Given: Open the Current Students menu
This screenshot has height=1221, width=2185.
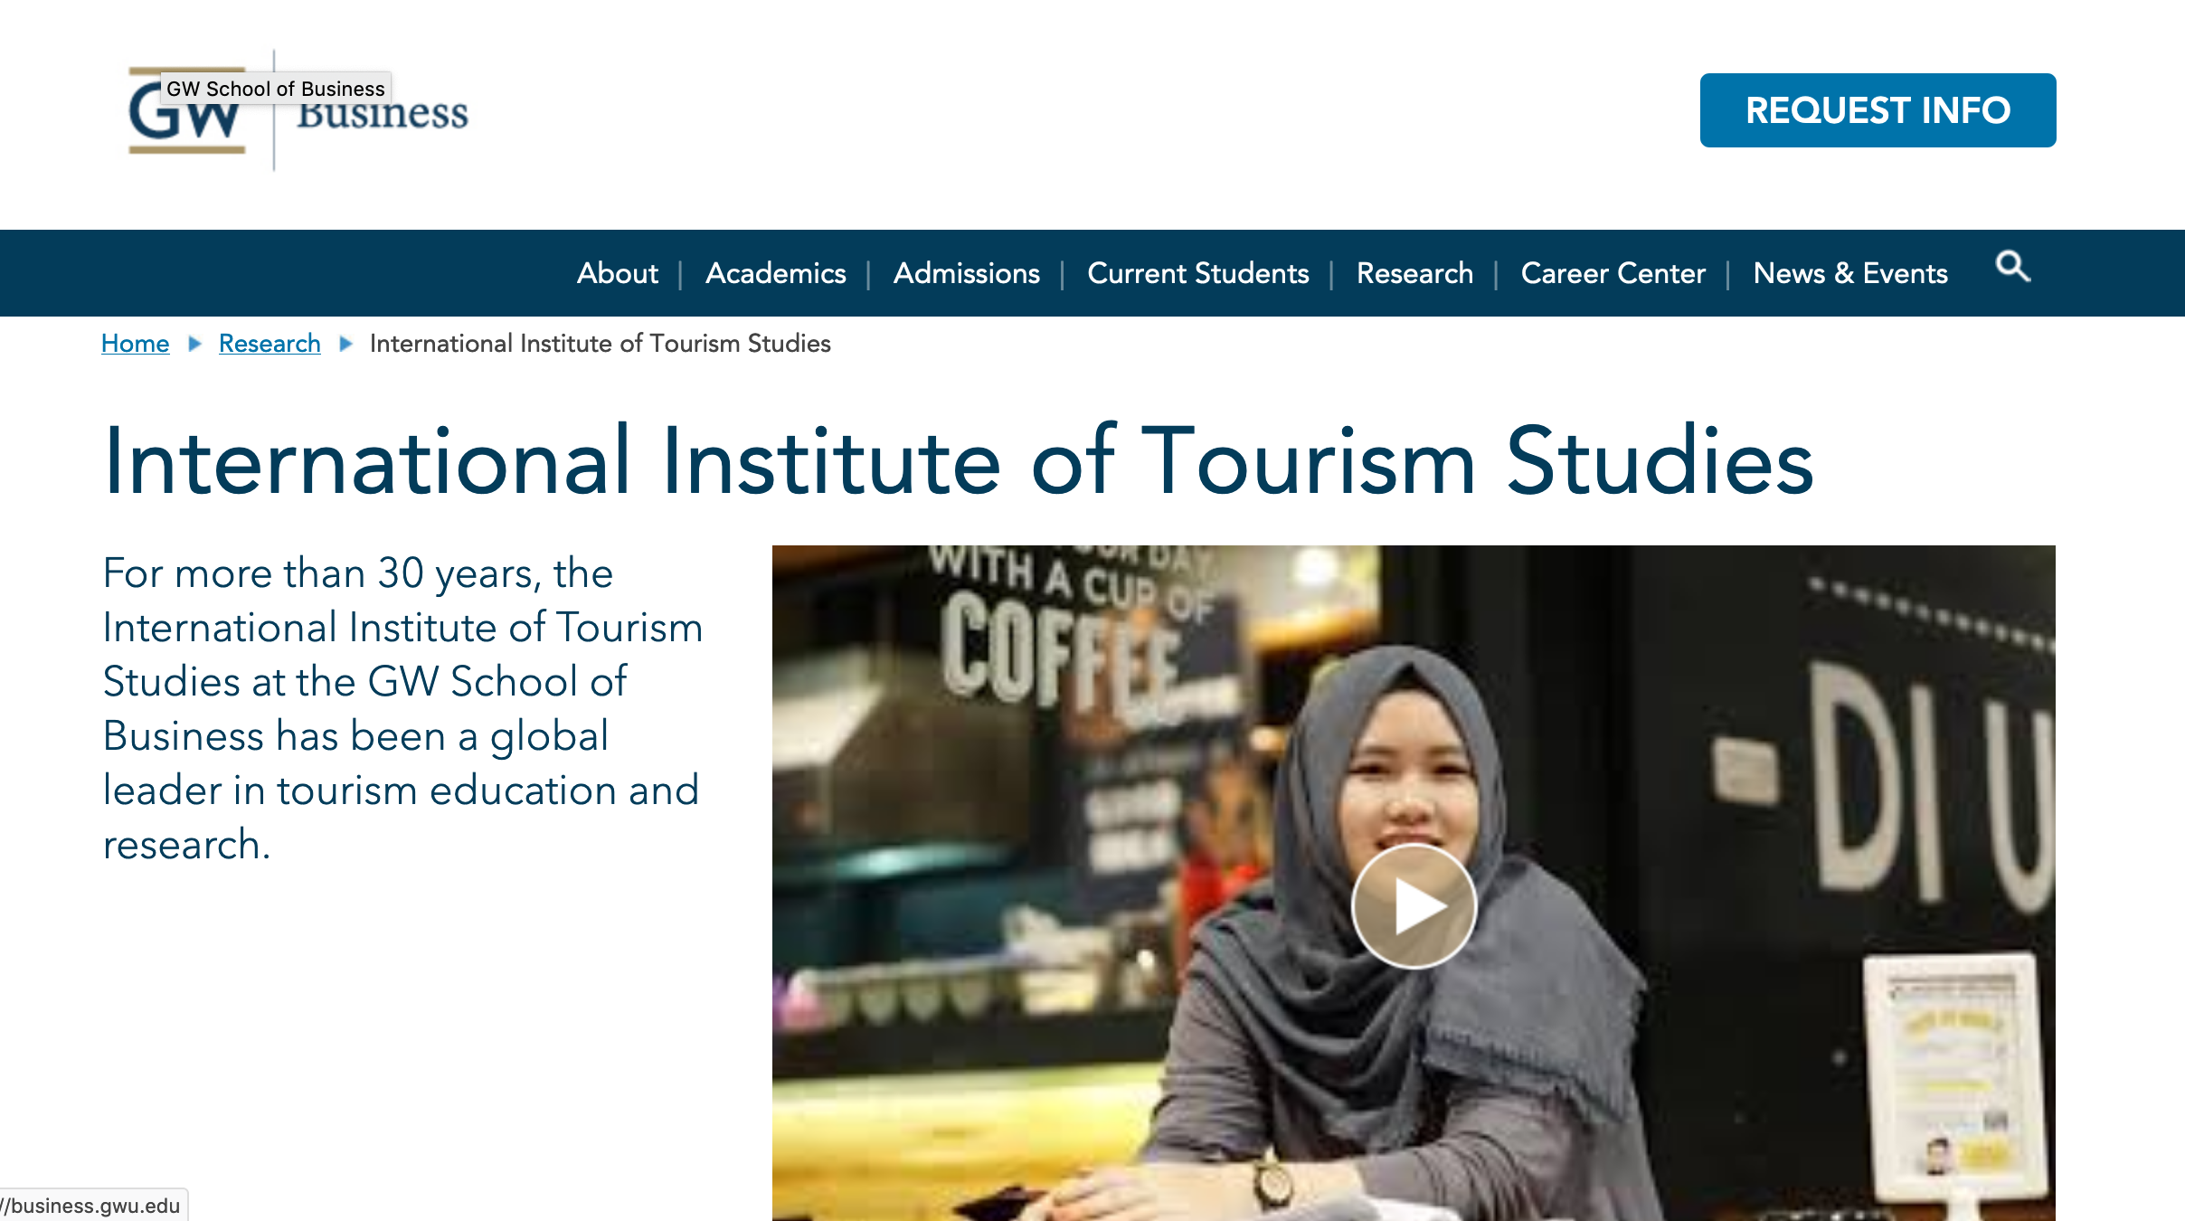Looking at the screenshot, I should 1199,273.
